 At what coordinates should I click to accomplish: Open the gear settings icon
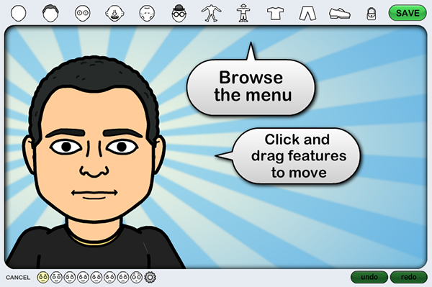click(x=150, y=278)
